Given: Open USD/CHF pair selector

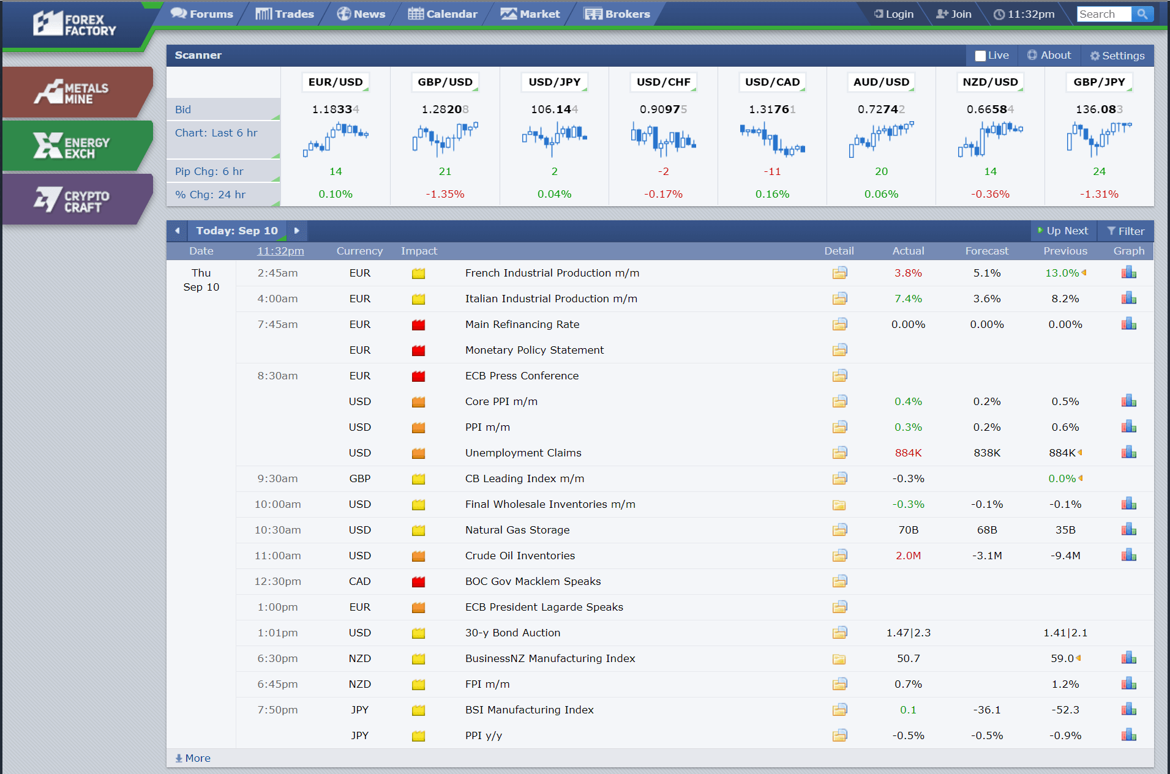Looking at the screenshot, I should pyautogui.click(x=663, y=82).
